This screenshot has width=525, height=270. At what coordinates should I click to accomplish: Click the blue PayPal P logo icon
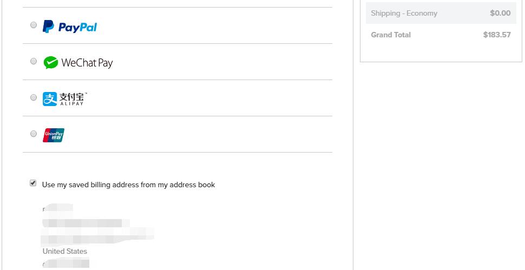pyautogui.click(x=48, y=27)
